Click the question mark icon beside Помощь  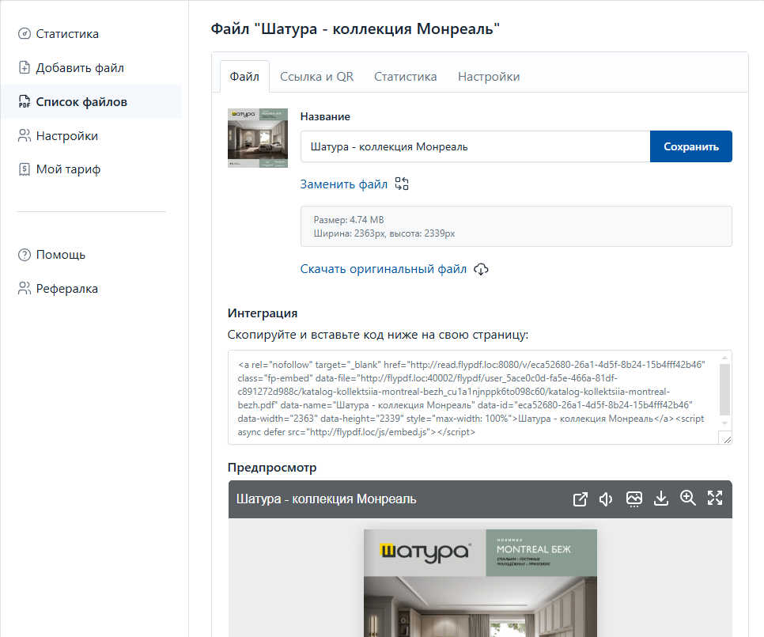click(x=25, y=255)
